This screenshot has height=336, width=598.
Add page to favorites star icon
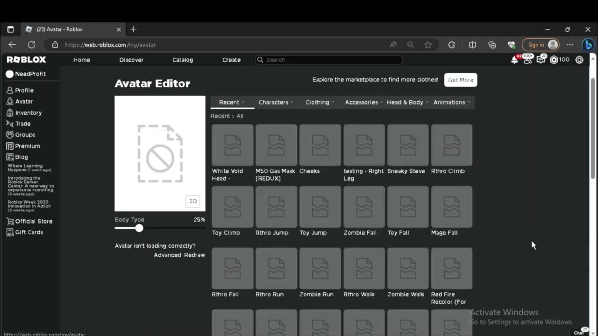coord(428,45)
